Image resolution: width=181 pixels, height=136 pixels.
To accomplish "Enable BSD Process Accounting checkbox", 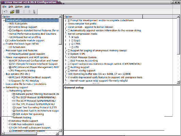I will point(69,61).
